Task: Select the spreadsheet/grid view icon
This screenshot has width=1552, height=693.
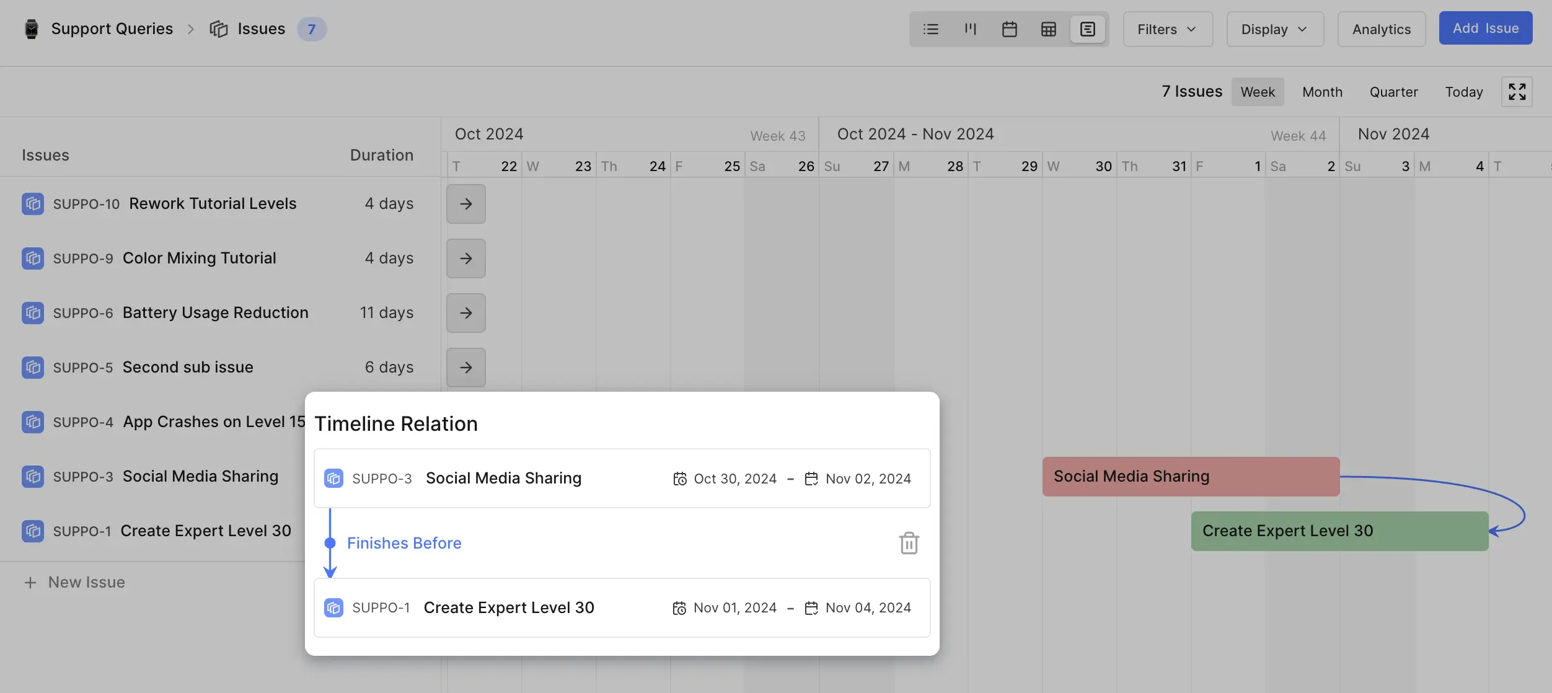Action: tap(1049, 27)
